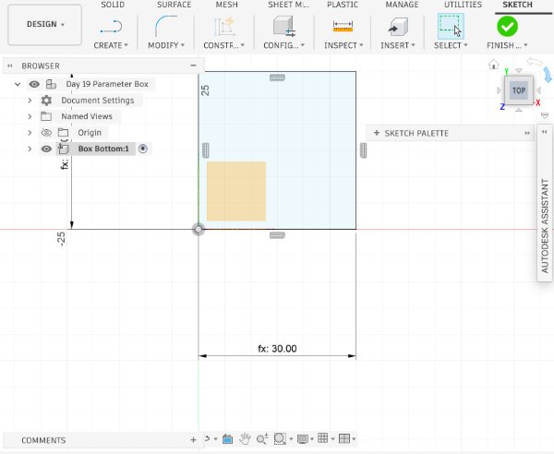Show the hidden Origin folder
This screenshot has width=554, height=454.
46,133
